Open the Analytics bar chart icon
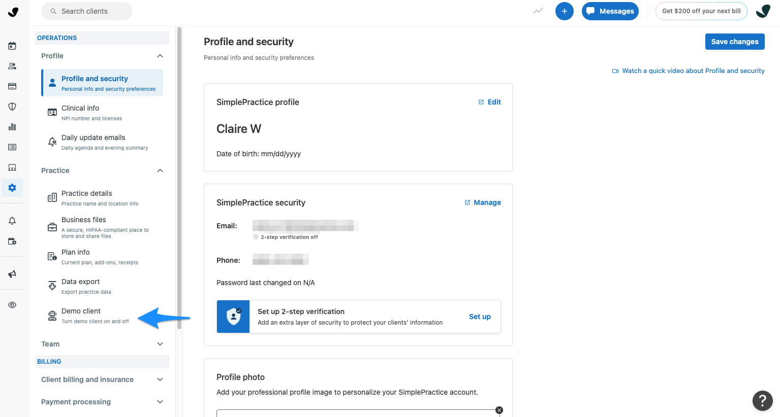The image size is (780, 417). point(12,127)
